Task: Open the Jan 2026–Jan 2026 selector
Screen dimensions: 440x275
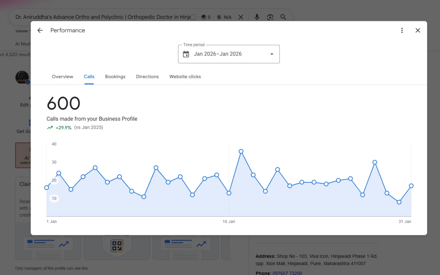Action: tap(229, 54)
